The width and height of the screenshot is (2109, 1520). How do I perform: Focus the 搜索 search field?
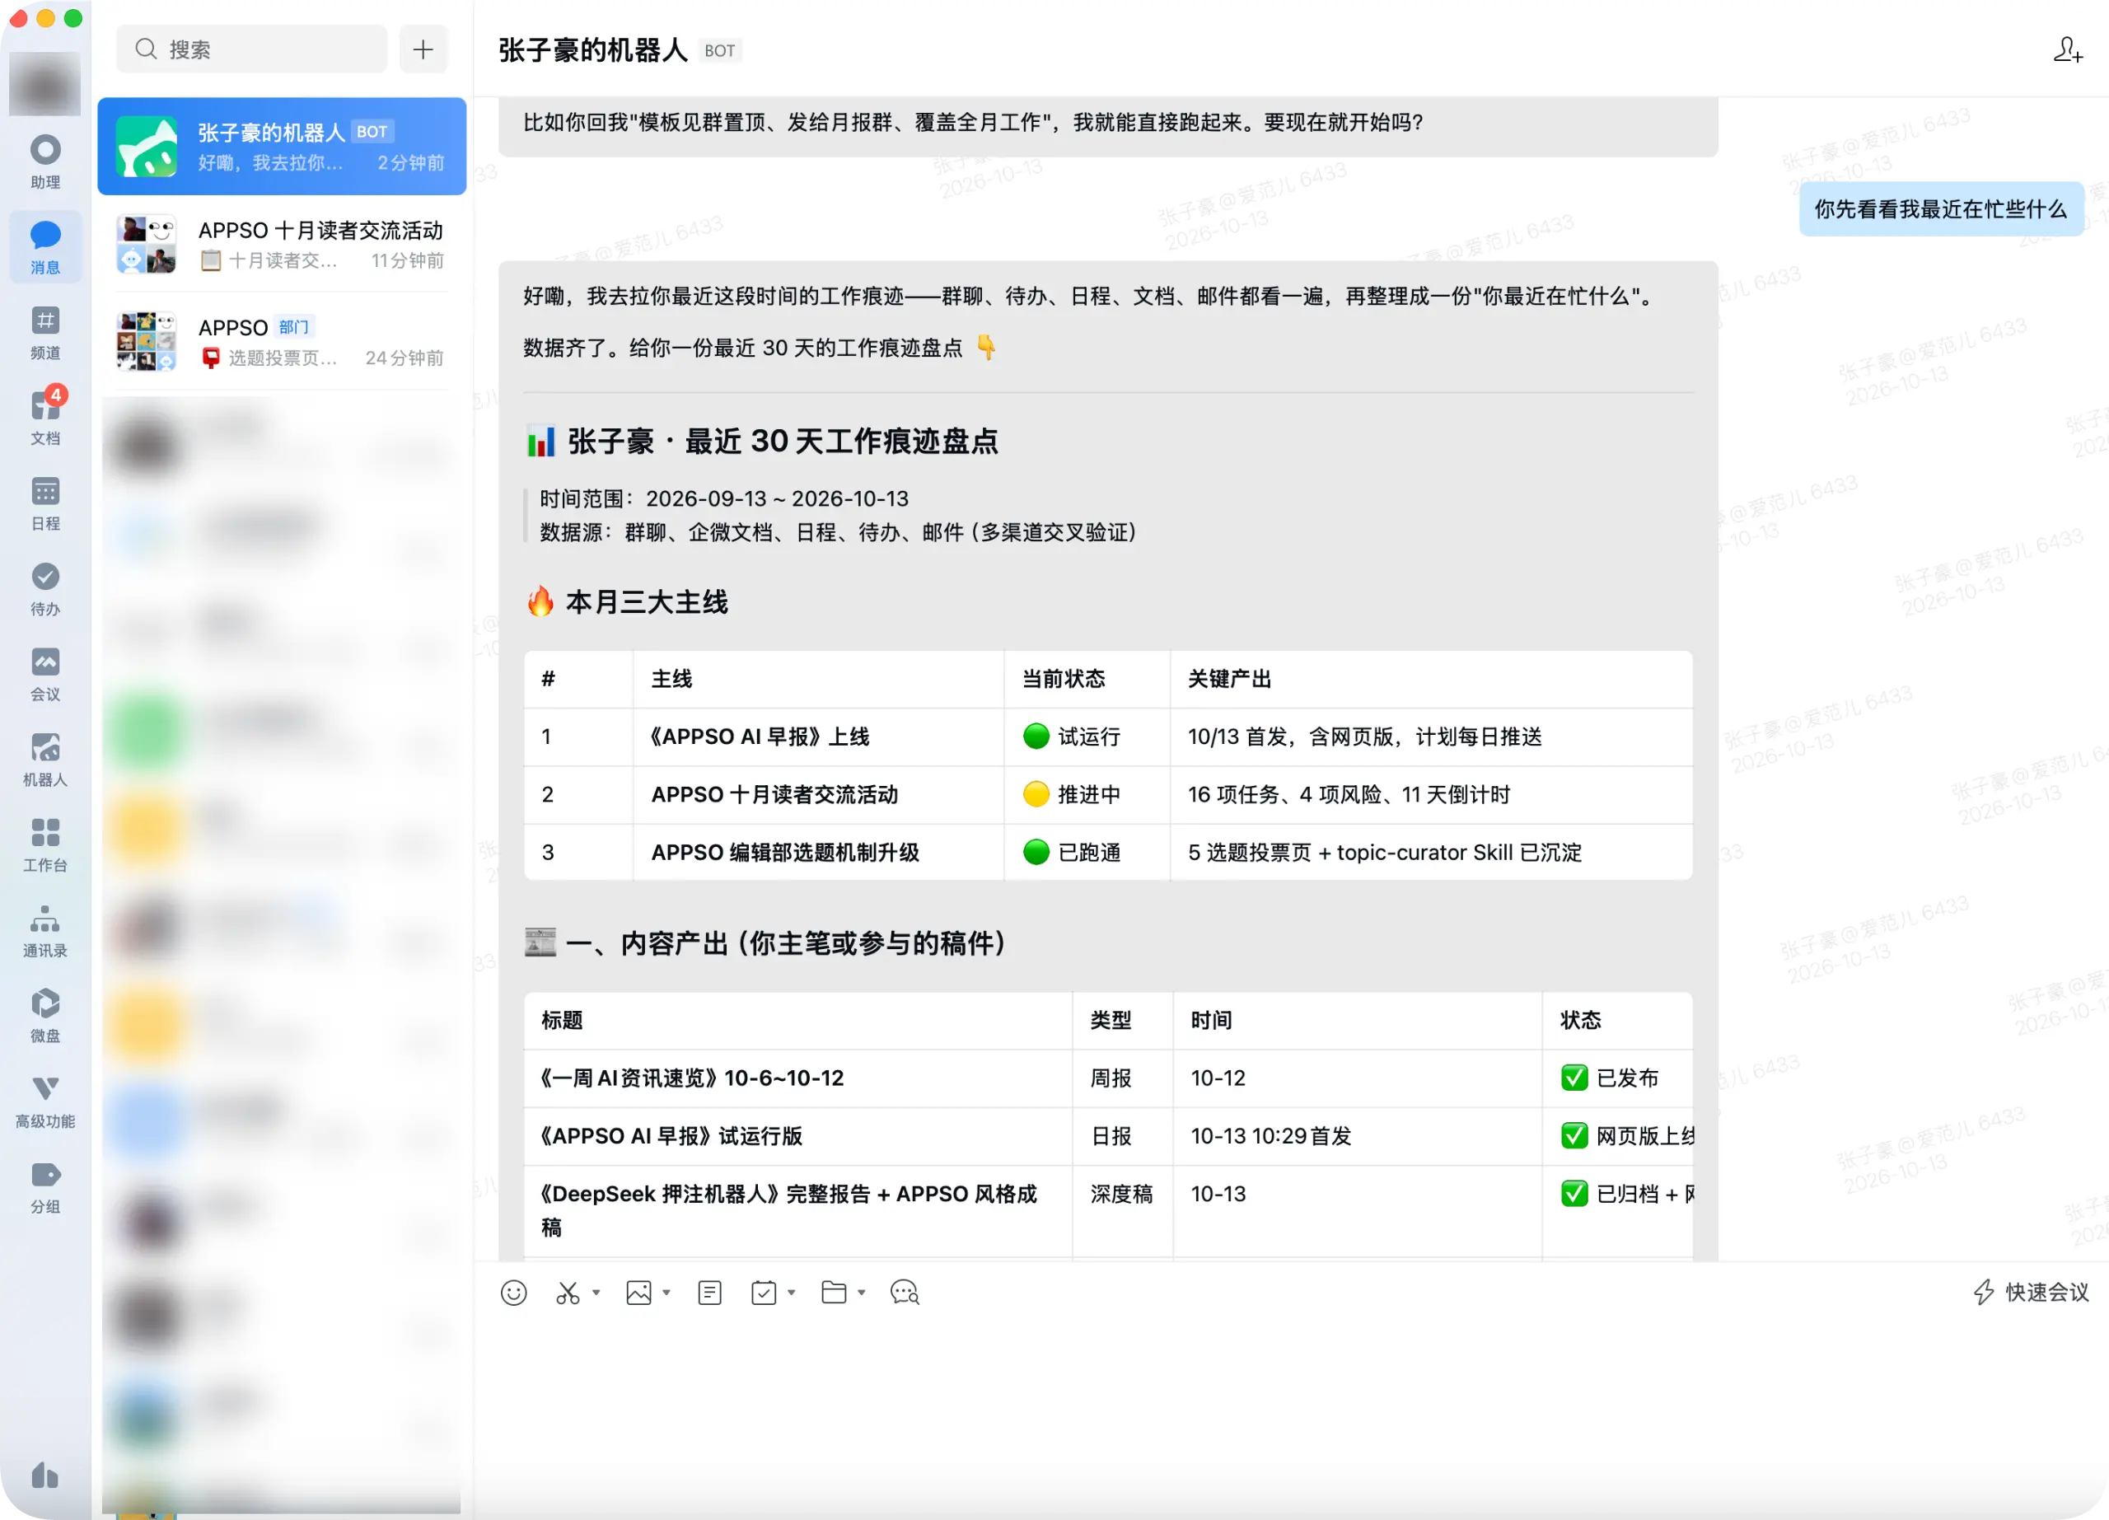251,49
